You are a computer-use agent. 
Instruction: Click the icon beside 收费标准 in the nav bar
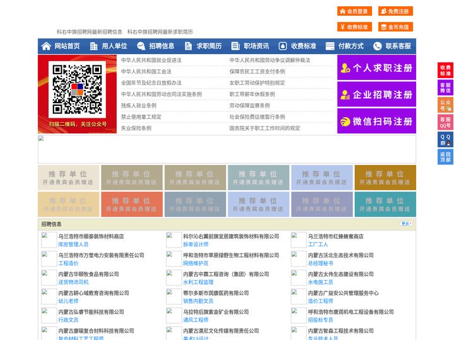point(282,46)
